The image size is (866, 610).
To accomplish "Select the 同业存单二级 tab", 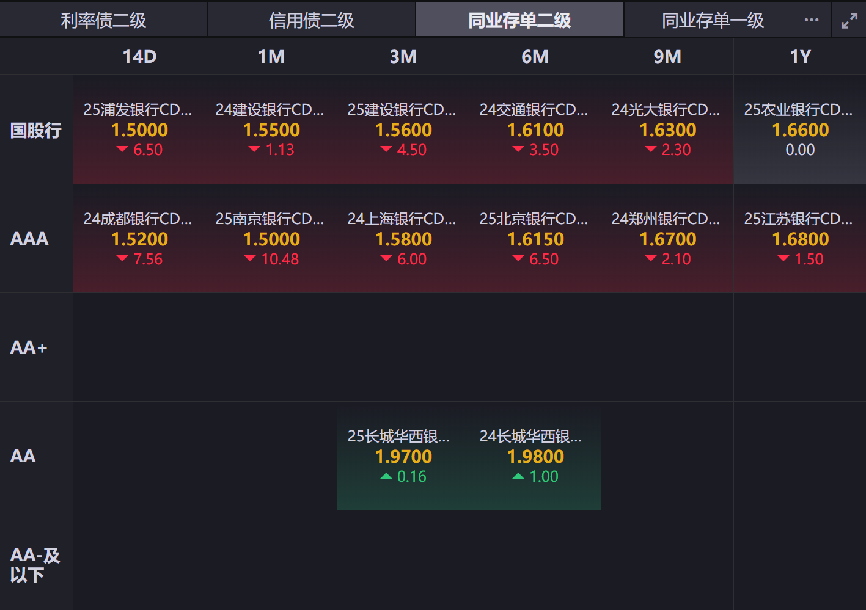I will point(519,20).
